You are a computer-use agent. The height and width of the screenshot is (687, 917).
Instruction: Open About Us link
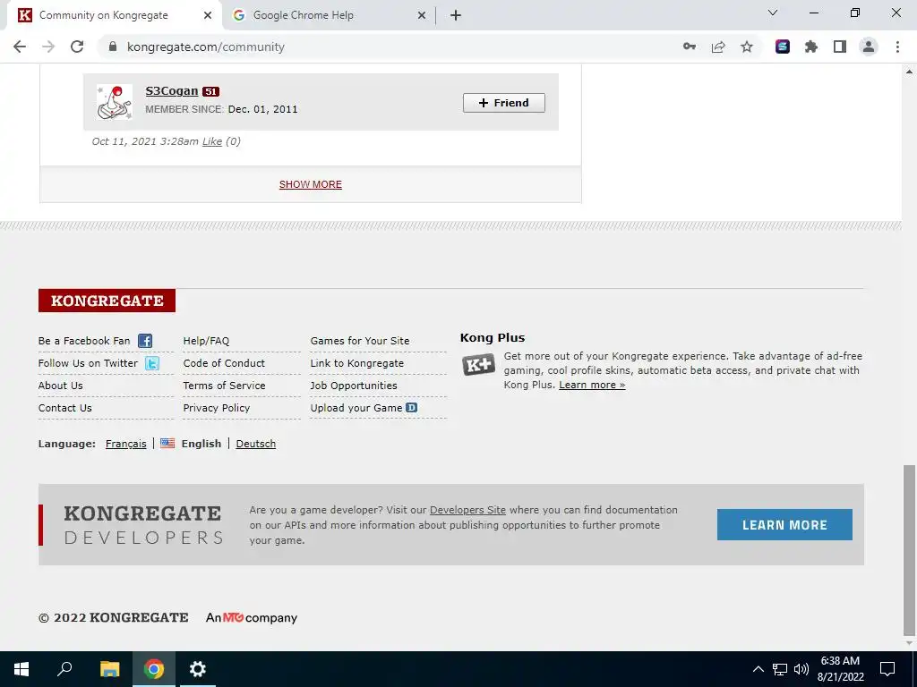tap(60, 386)
